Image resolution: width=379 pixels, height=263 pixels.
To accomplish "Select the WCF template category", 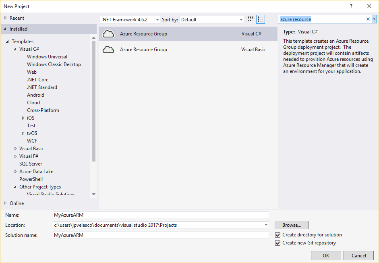I will point(32,141).
